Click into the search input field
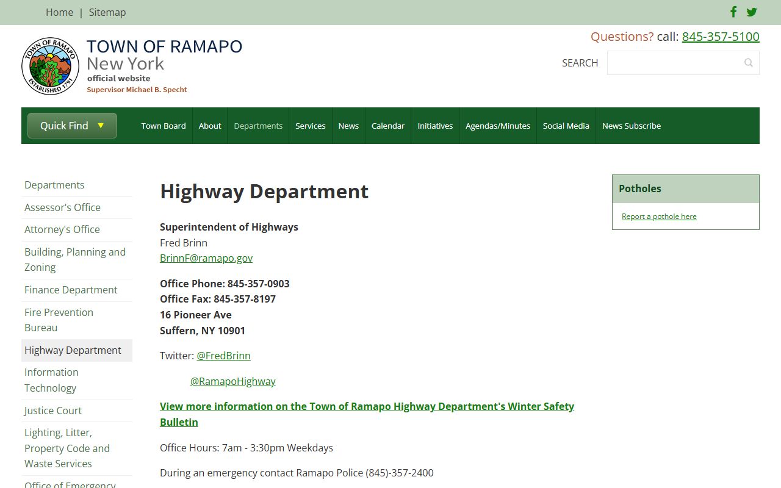Image resolution: width=781 pixels, height=488 pixels. click(x=683, y=63)
